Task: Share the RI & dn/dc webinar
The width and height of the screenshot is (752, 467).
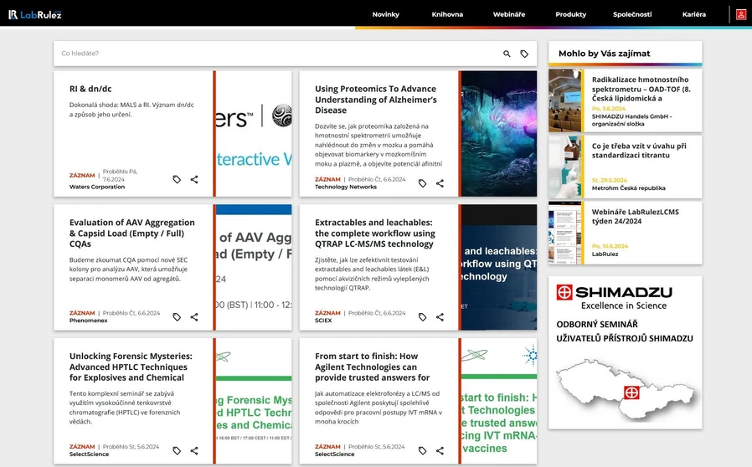Action: click(x=194, y=179)
